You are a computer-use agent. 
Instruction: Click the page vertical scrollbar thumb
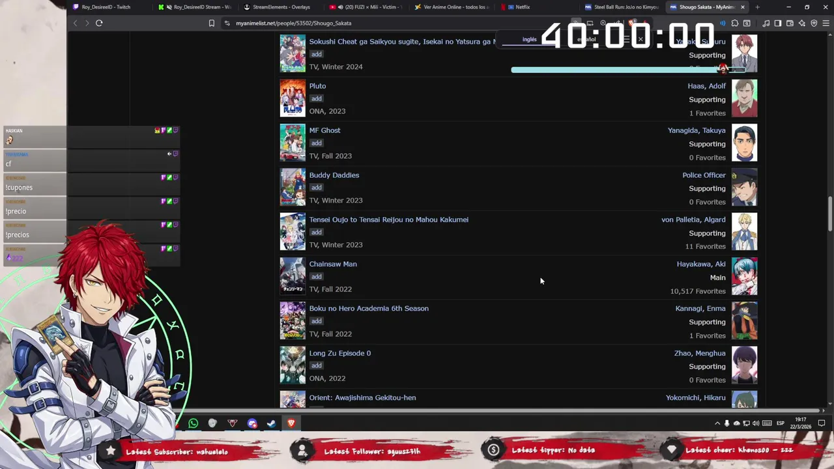click(x=829, y=213)
